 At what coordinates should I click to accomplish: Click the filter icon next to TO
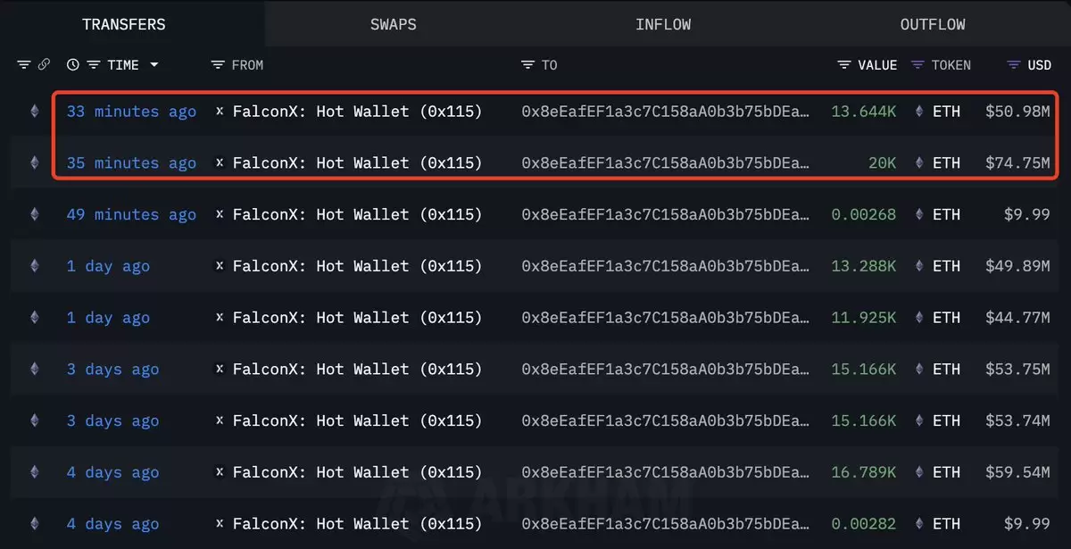tap(528, 65)
